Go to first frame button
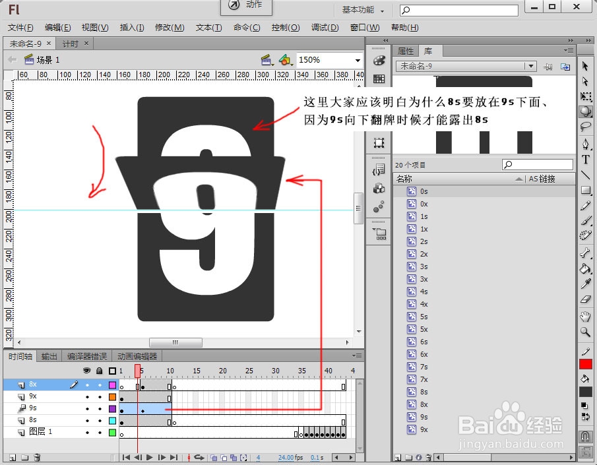Viewport: 597px width, 465px height. tap(126, 457)
